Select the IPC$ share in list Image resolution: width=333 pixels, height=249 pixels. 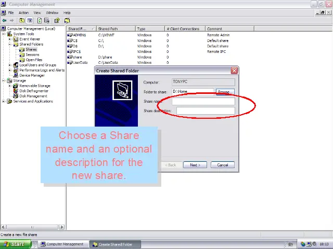(x=76, y=51)
